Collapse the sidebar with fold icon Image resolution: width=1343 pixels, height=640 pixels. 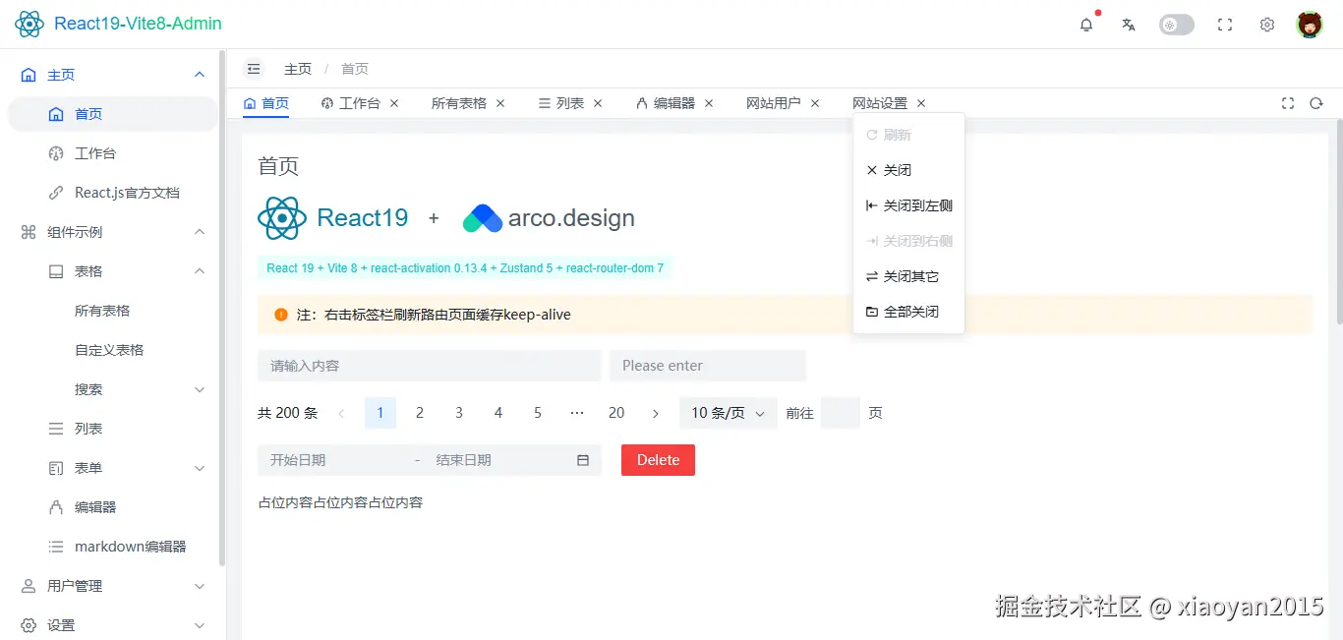254,69
